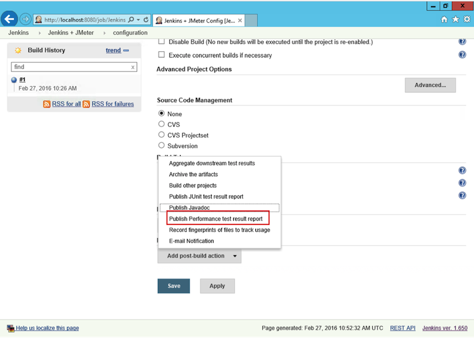
Task: Clear the find field with x
Action: coord(133,68)
